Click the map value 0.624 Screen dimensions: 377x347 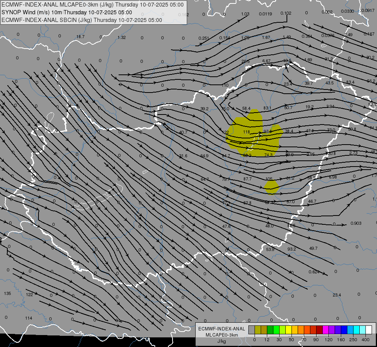pyautogui.click(x=314, y=272)
